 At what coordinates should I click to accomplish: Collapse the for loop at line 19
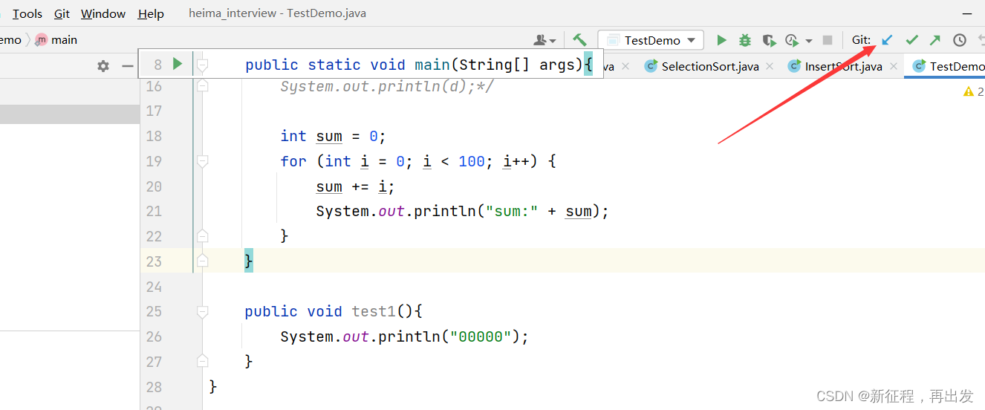[203, 161]
